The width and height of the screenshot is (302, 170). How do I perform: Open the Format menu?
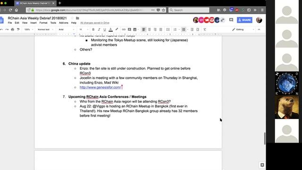43,23
